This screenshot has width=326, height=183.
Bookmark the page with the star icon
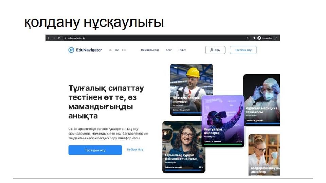[248, 38]
